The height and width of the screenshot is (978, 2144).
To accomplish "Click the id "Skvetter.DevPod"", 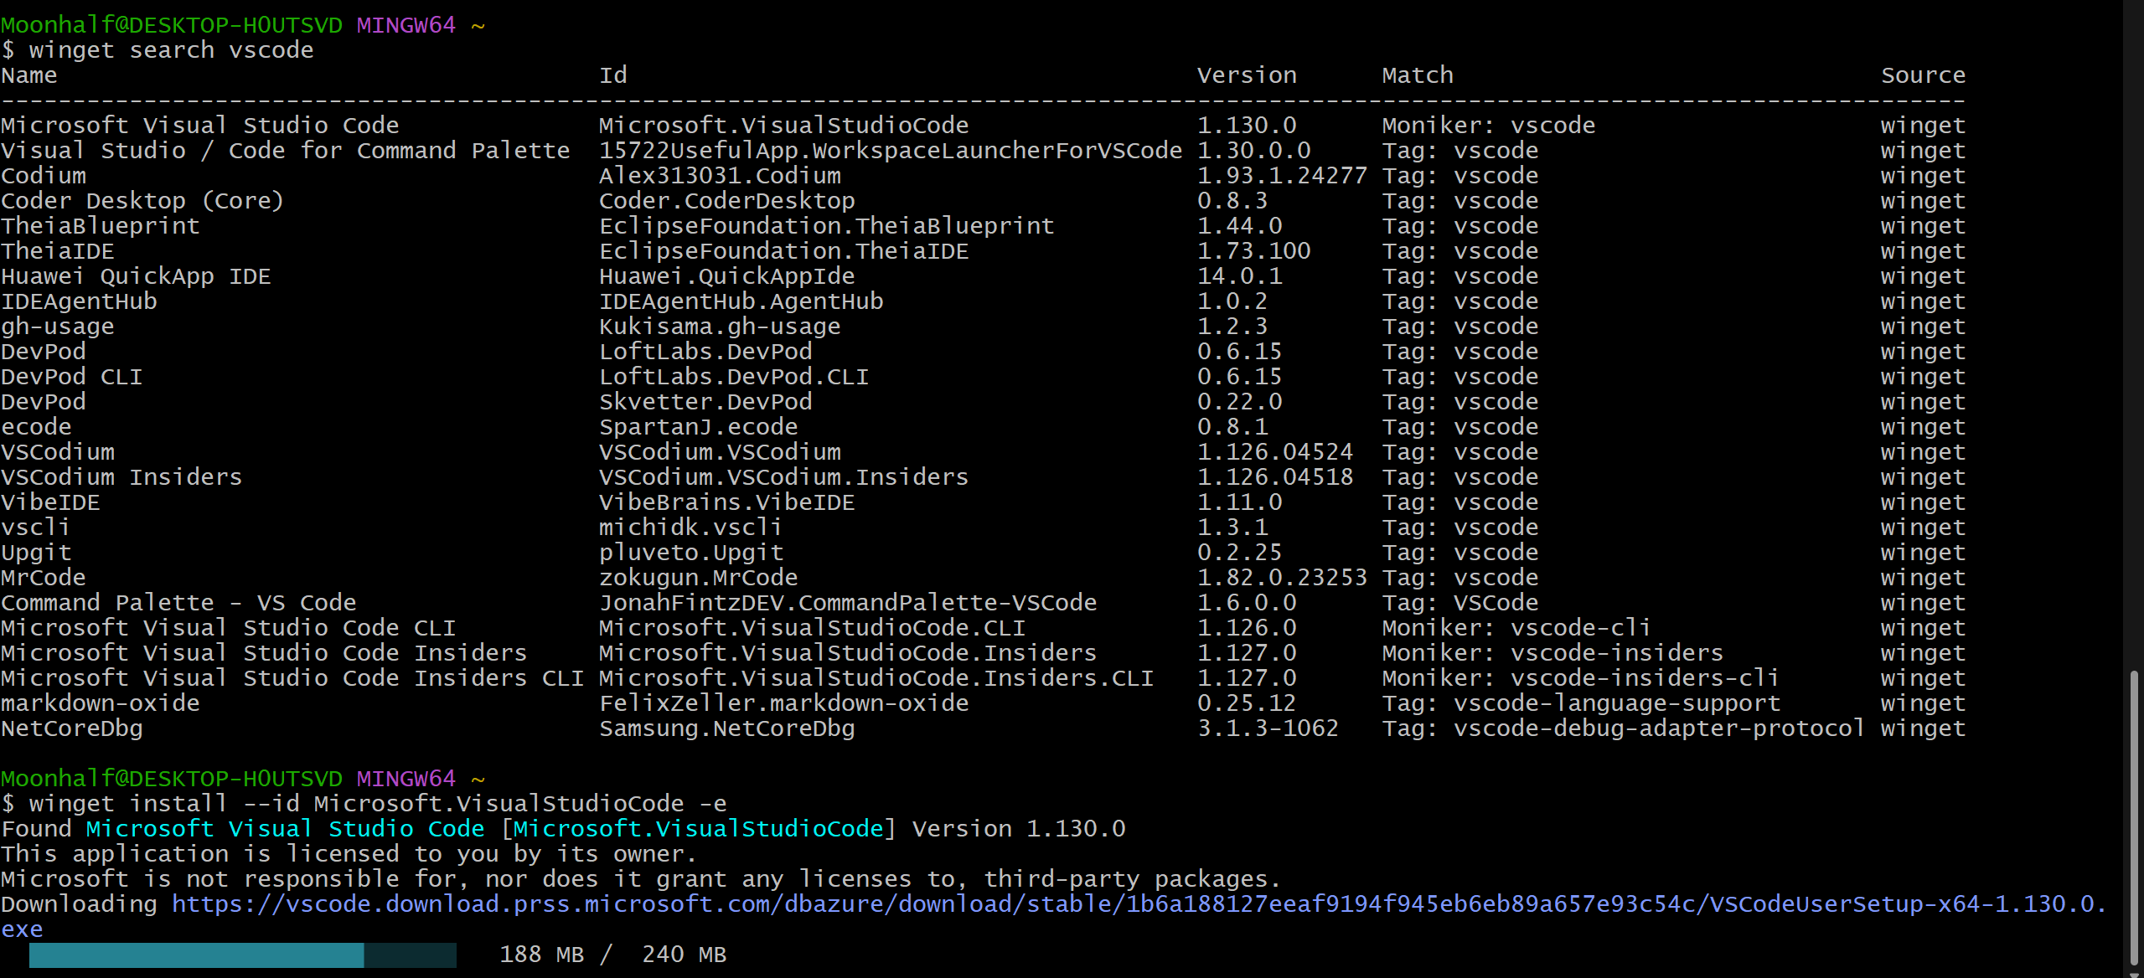I will 705,402.
